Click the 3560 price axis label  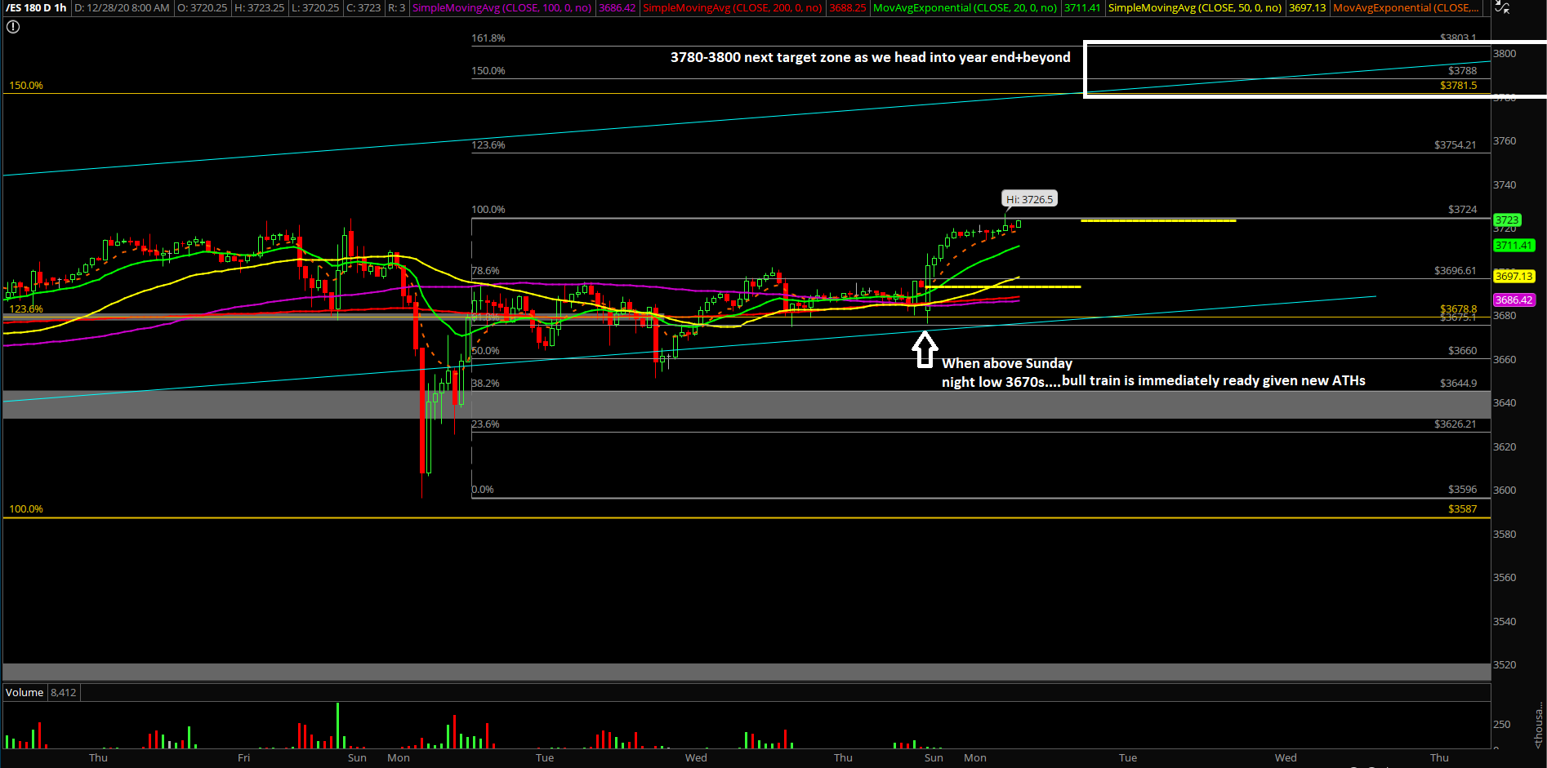(1505, 578)
